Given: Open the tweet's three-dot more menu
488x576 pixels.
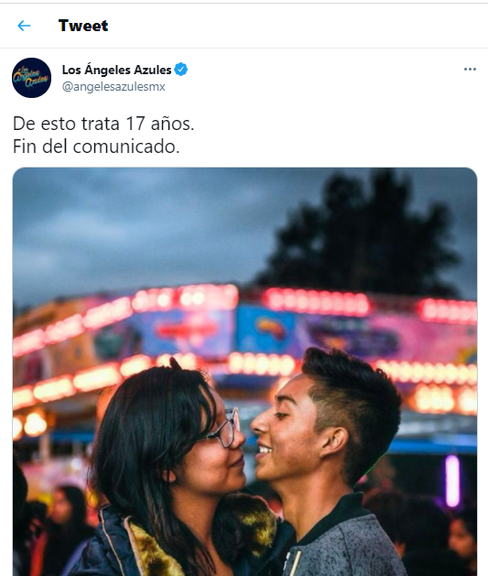Looking at the screenshot, I should pyautogui.click(x=470, y=69).
